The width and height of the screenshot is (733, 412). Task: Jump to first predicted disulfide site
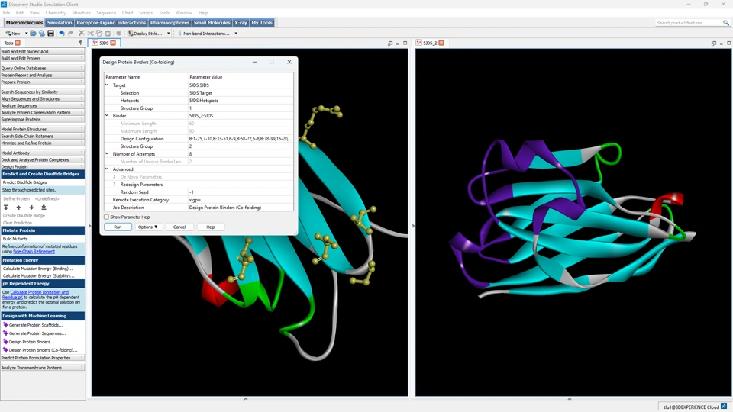(x=6, y=208)
